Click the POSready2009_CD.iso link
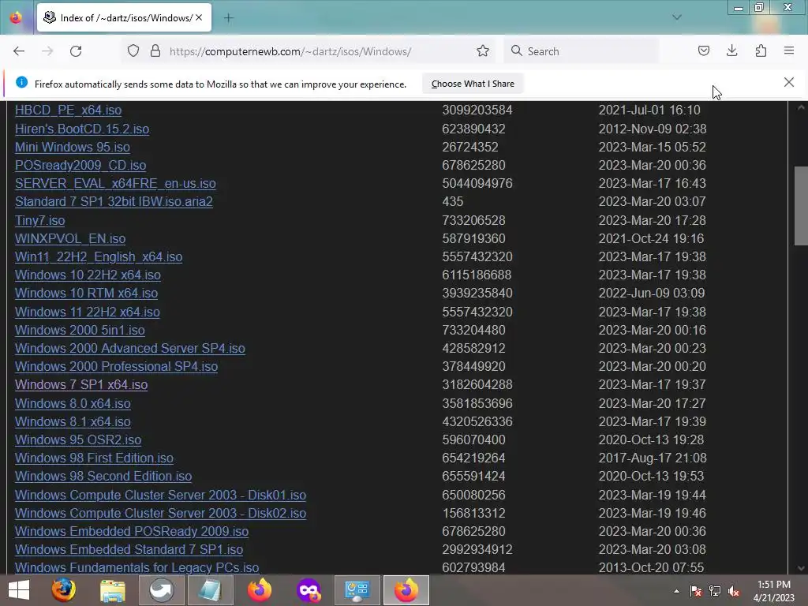Viewport: 808px width, 606px height. coord(80,166)
